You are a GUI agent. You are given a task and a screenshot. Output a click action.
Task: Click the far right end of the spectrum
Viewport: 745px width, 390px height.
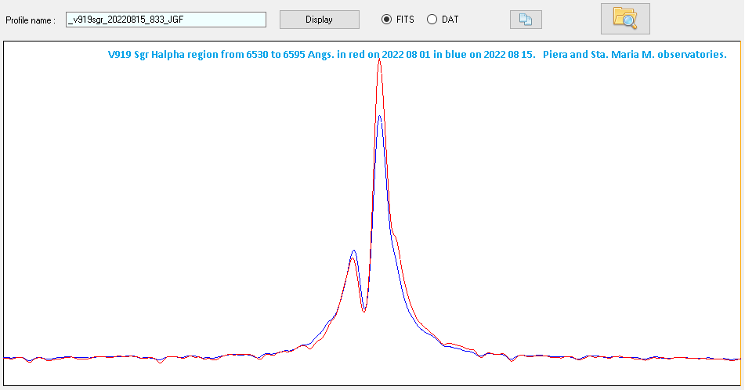[737, 359]
